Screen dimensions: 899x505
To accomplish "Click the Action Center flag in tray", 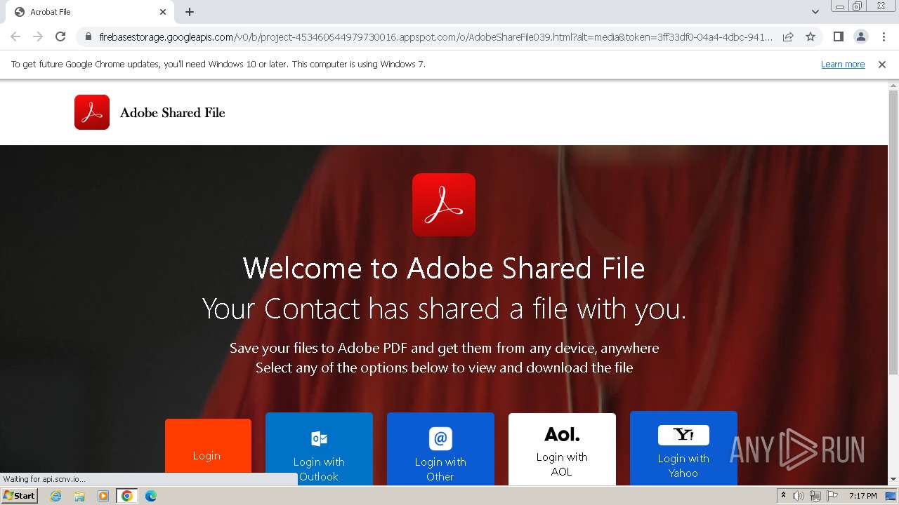I will (x=831, y=496).
